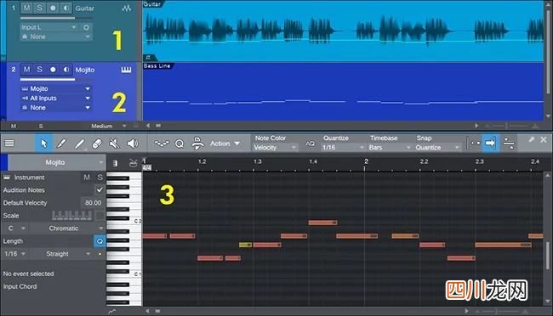Toggle Guitar track stereo/mono channel mode button
Screen dimensions: 553x316
[x=86, y=27]
